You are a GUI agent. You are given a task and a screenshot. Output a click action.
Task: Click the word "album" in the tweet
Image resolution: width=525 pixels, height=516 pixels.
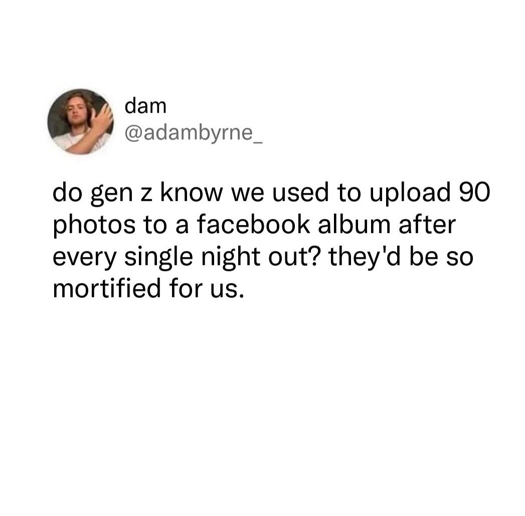pos(354,225)
